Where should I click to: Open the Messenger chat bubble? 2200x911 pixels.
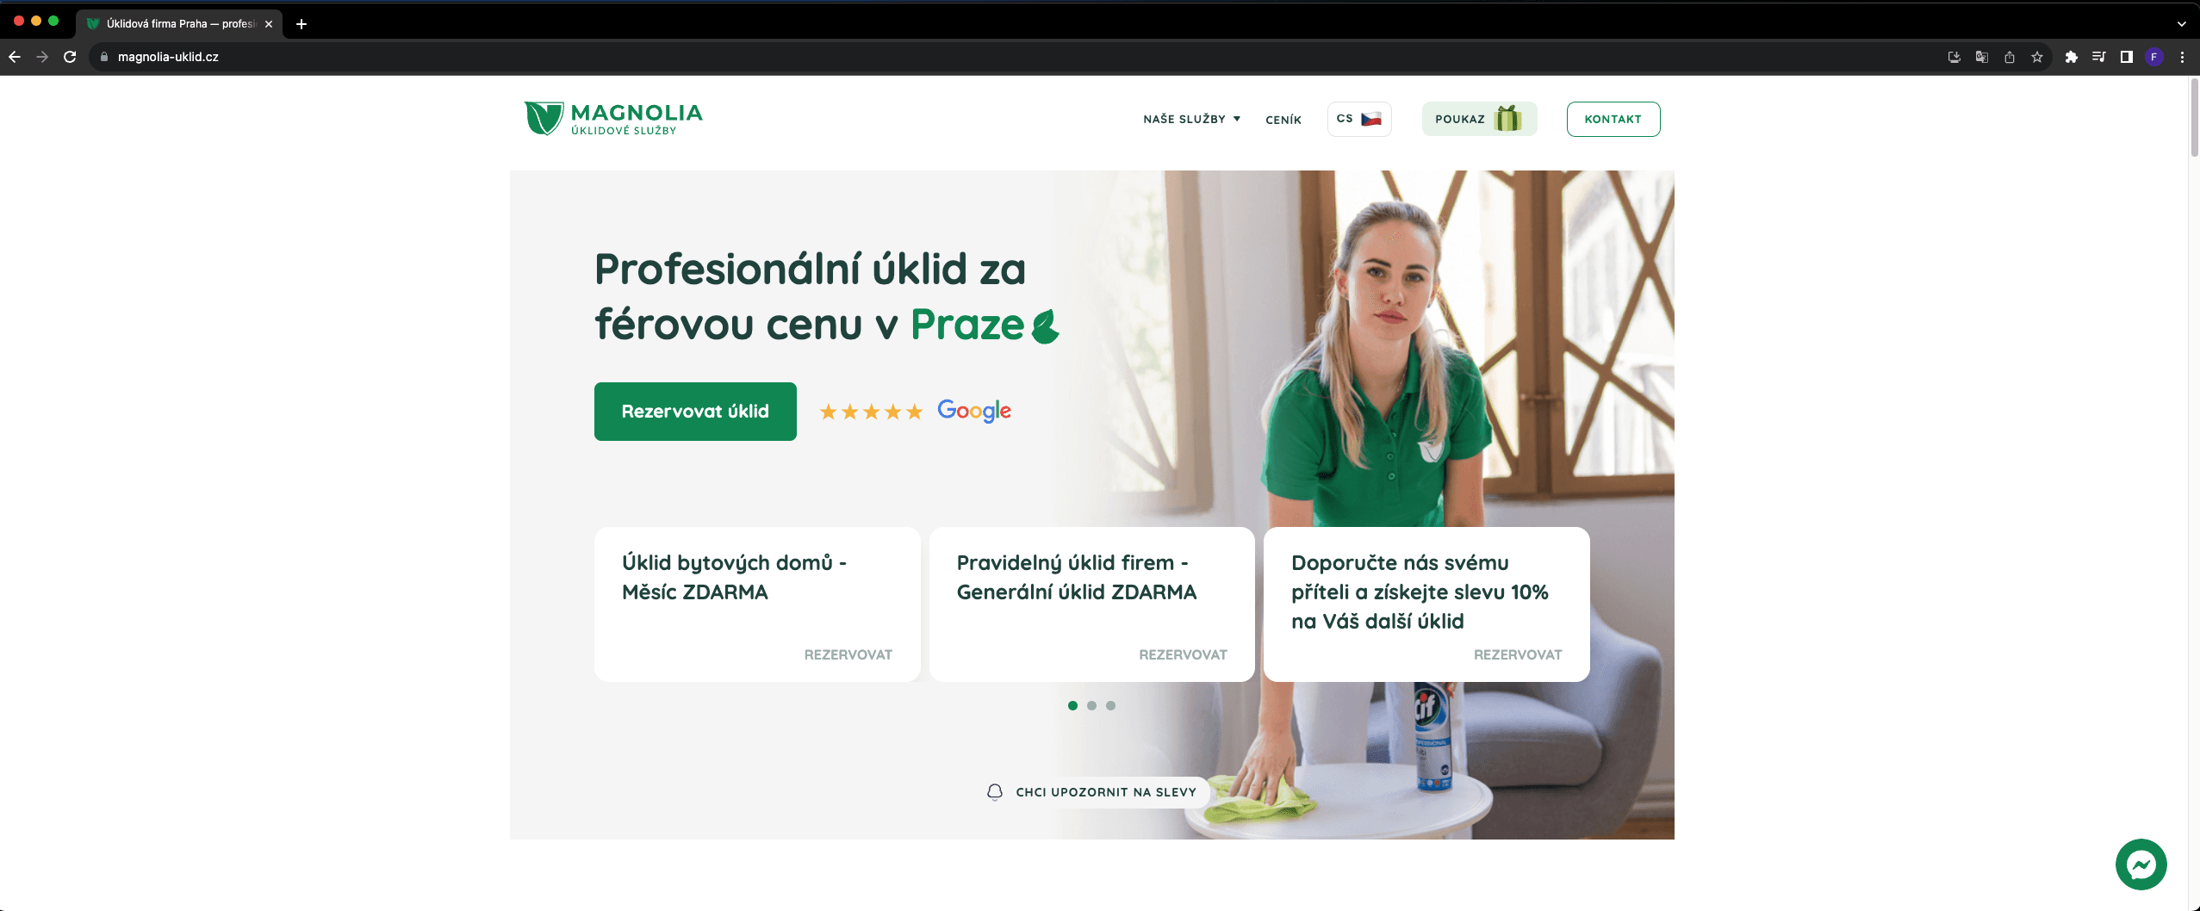click(2141, 864)
